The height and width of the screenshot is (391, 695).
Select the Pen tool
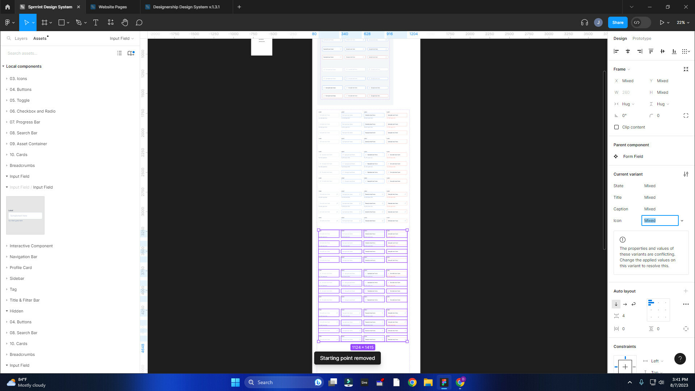pos(79,22)
